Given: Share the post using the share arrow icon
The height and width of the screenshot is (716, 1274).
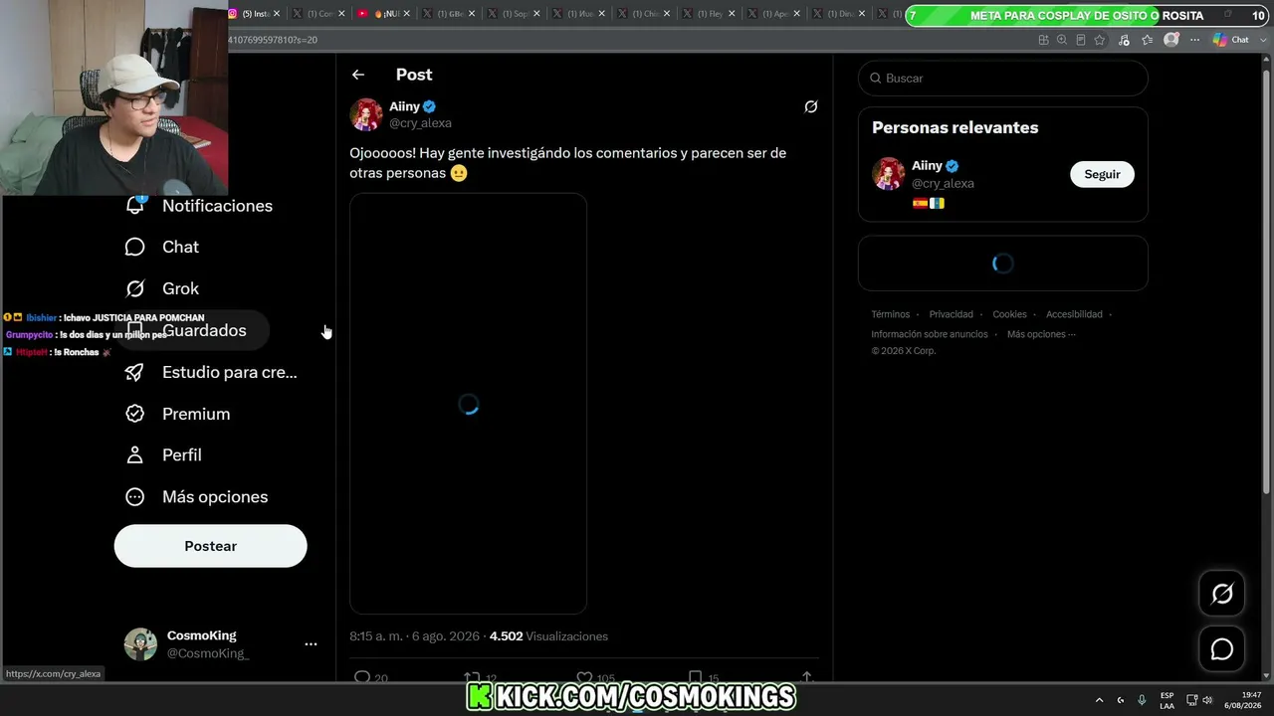Looking at the screenshot, I should (x=806, y=677).
